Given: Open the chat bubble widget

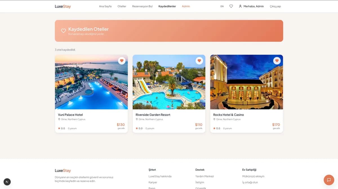Looking at the screenshot, I should 329,180.
